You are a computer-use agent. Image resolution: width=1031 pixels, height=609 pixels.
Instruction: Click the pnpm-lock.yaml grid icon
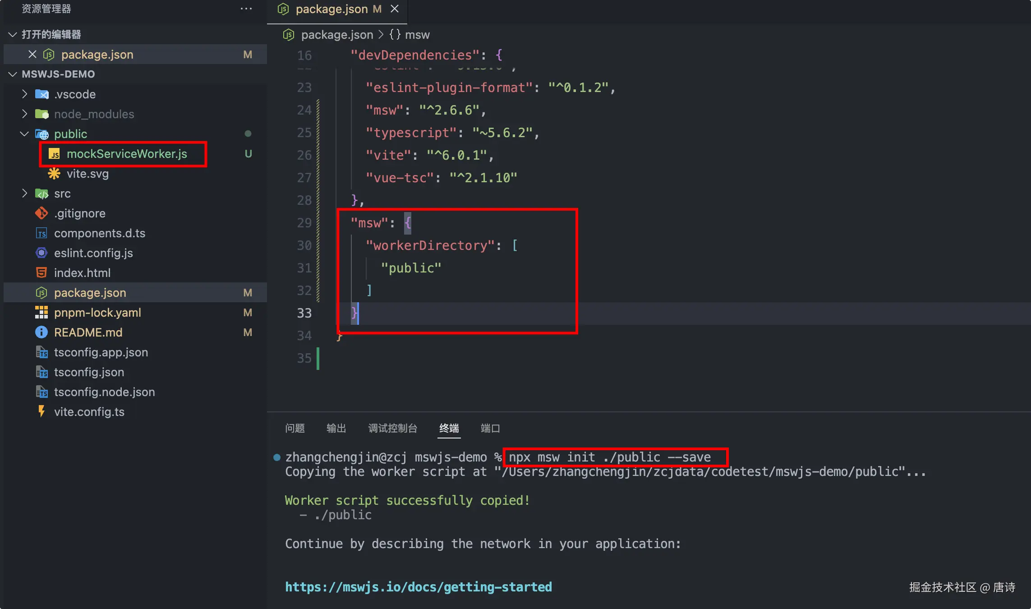point(41,313)
